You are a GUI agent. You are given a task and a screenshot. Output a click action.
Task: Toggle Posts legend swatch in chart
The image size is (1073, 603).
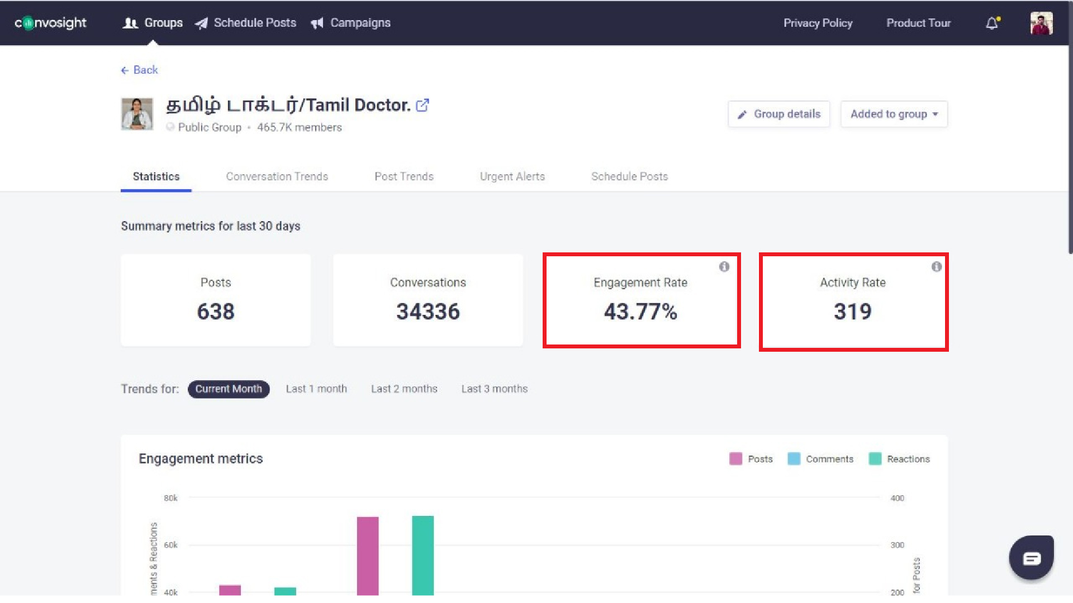tap(735, 459)
